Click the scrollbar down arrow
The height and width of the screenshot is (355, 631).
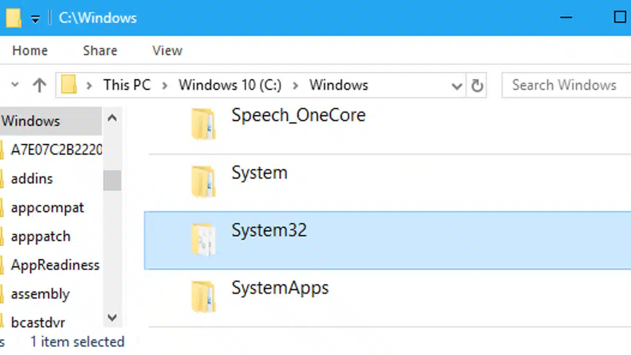coord(112,318)
